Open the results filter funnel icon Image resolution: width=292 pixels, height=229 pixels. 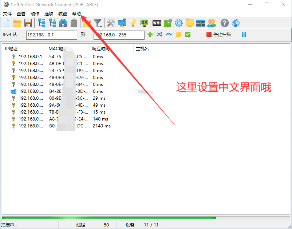coord(98,23)
